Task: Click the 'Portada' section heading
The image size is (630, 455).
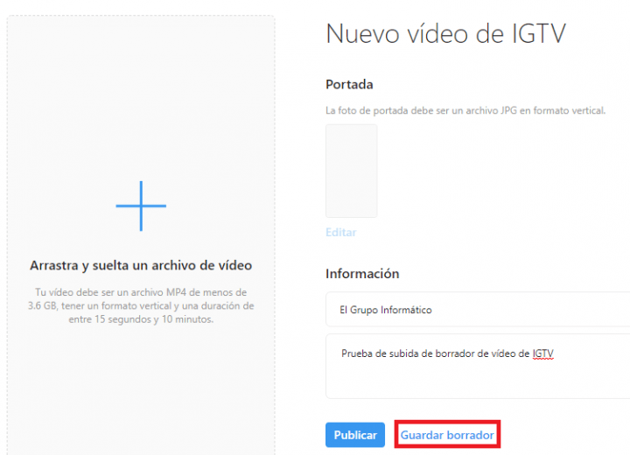Action: (349, 84)
